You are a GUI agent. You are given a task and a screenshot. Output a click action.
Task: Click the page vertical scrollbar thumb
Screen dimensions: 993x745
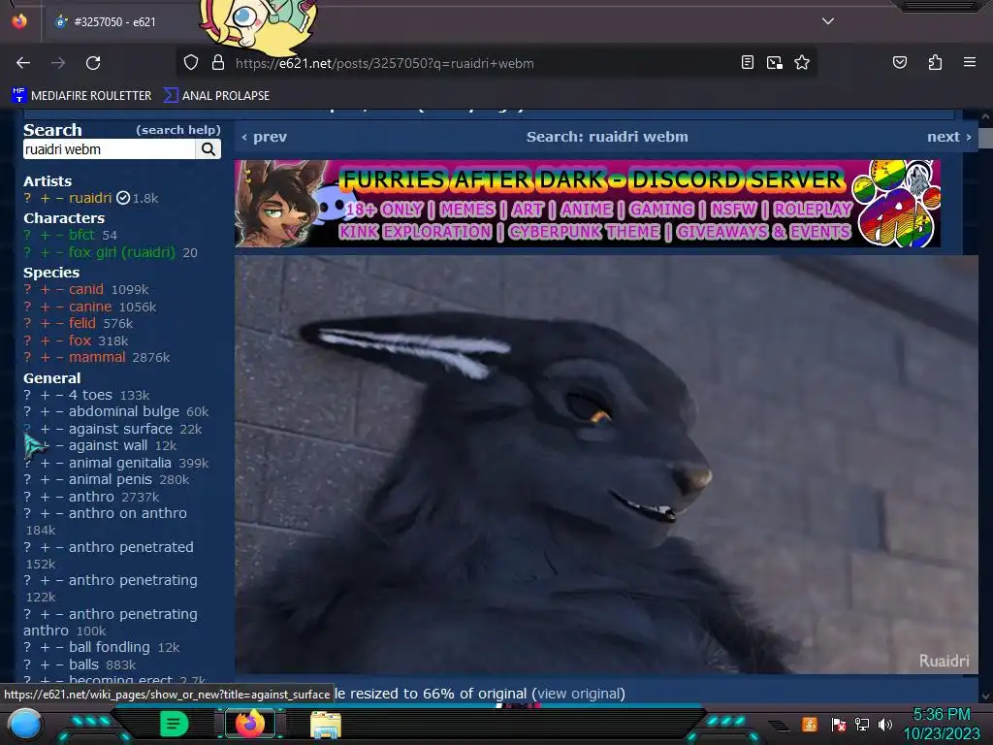(985, 138)
